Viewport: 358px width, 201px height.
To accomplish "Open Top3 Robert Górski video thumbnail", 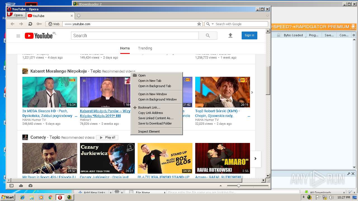I will (223, 92).
